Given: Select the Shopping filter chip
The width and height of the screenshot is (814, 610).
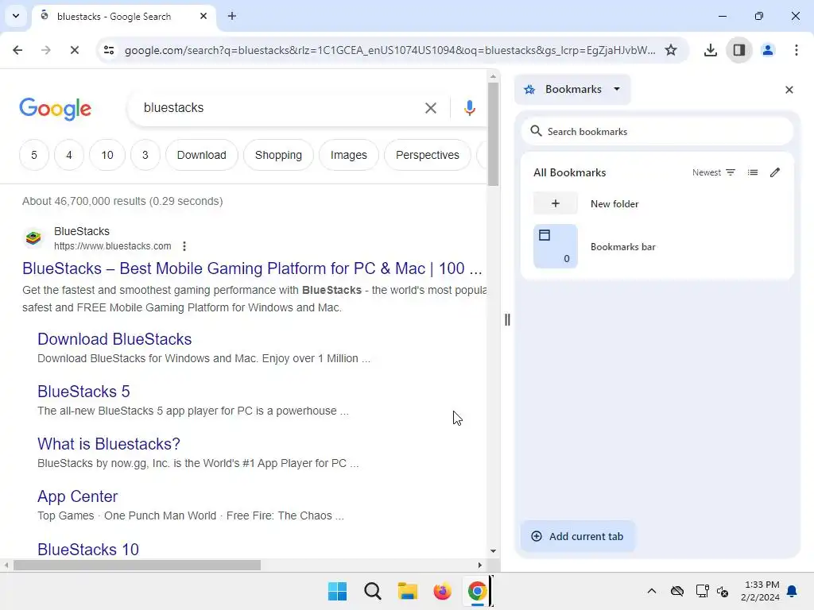Looking at the screenshot, I should coord(278,155).
